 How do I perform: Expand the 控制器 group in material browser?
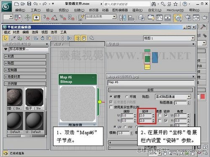(25, 70)
